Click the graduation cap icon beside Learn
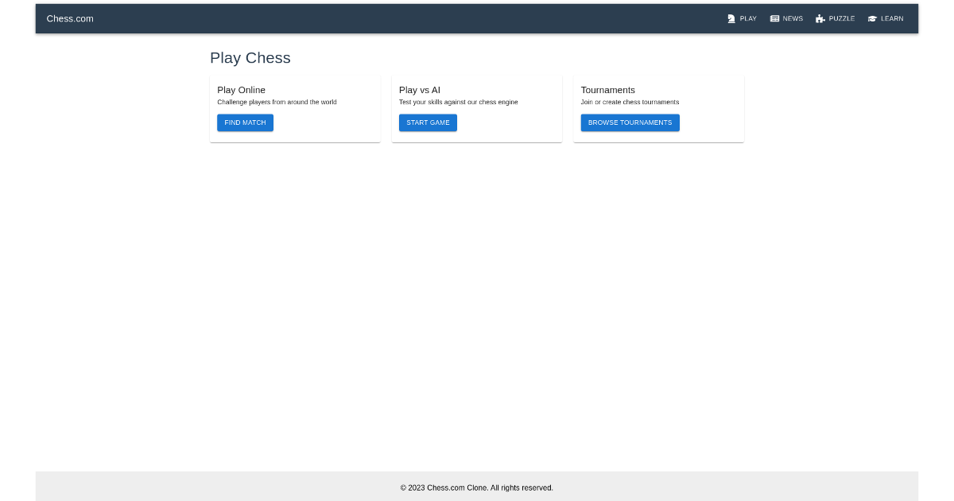Image resolution: width=954 pixels, height=501 pixels. tap(872, 18)
